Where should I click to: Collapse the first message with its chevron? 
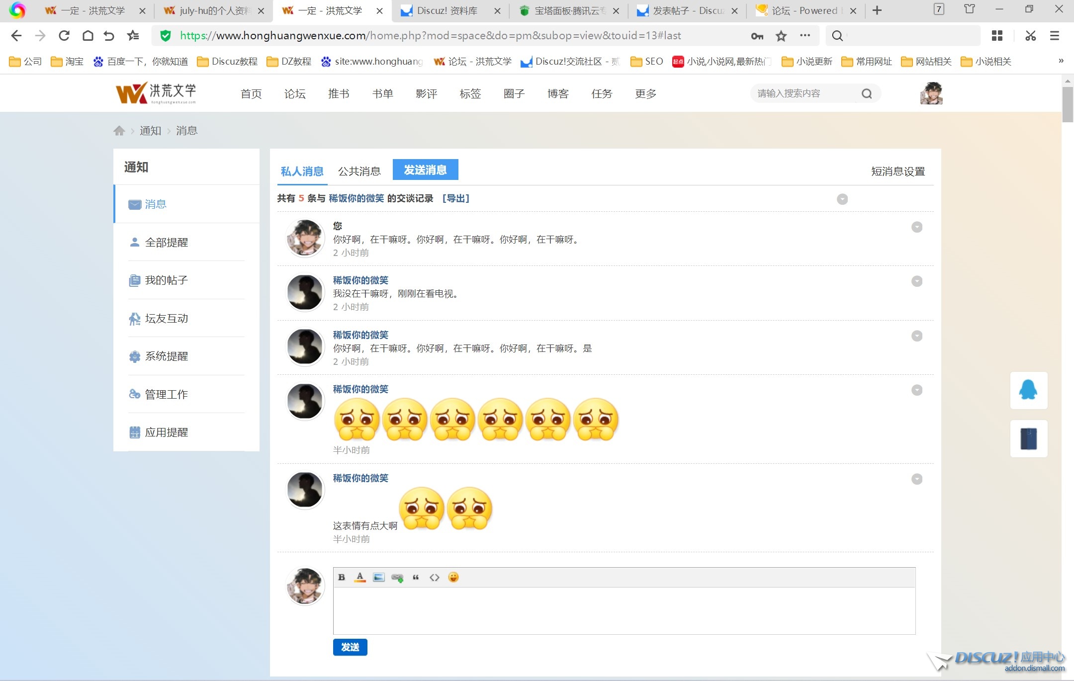(916, 227)
